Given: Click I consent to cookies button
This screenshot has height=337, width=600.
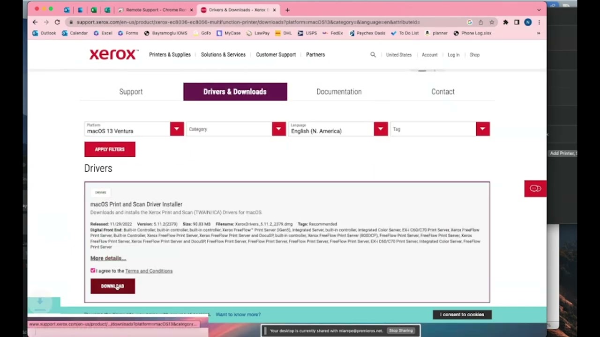Looking at the screenshot, I should point(462,315).
